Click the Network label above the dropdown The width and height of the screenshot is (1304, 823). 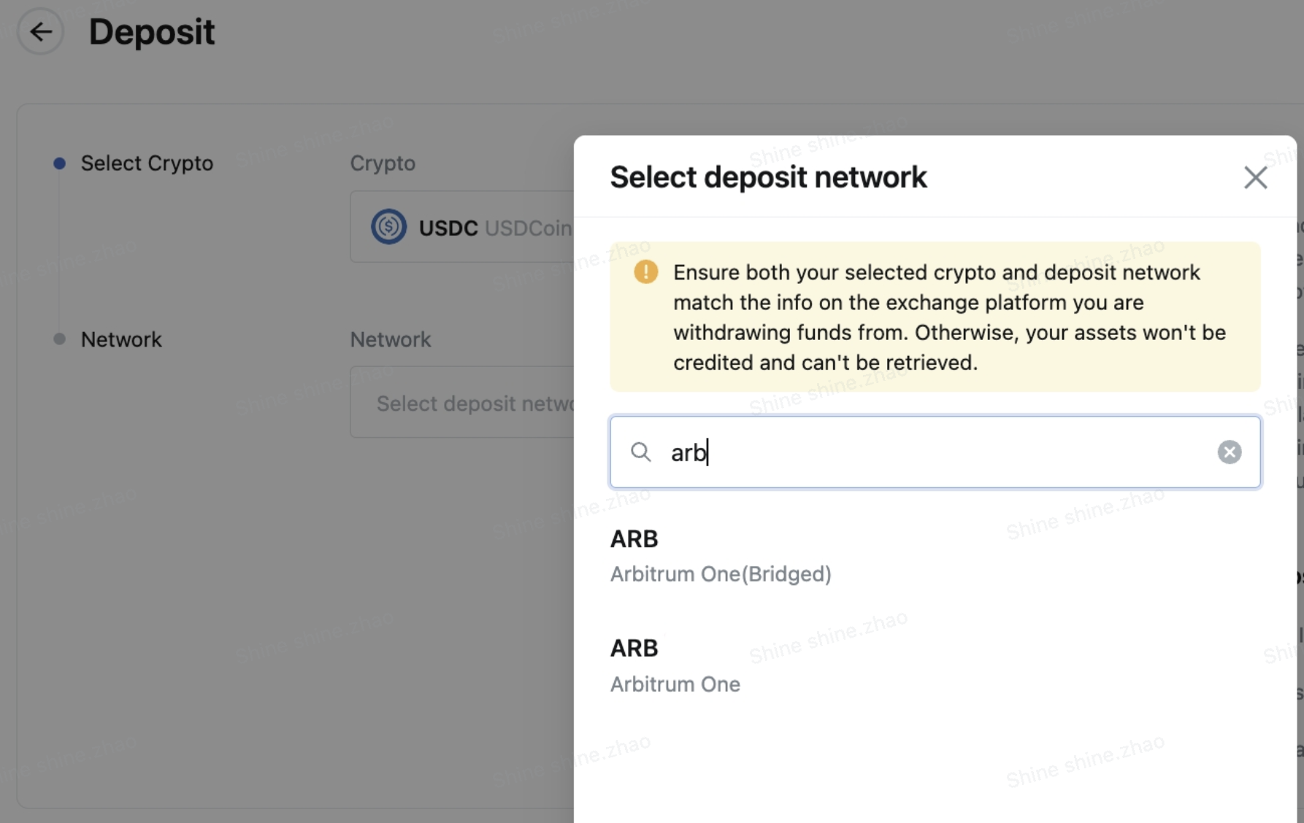[391, 340]
